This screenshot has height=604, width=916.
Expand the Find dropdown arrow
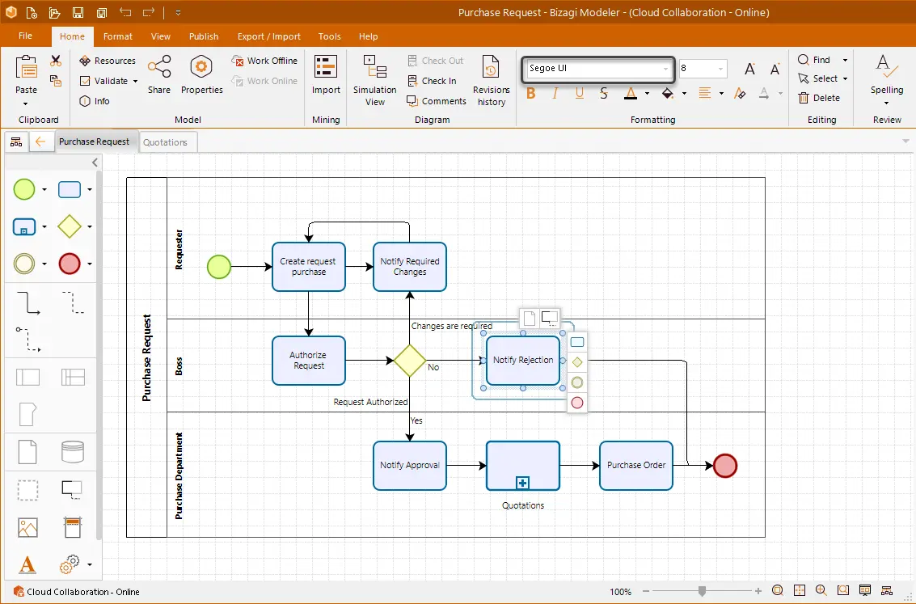pos(845,60)
